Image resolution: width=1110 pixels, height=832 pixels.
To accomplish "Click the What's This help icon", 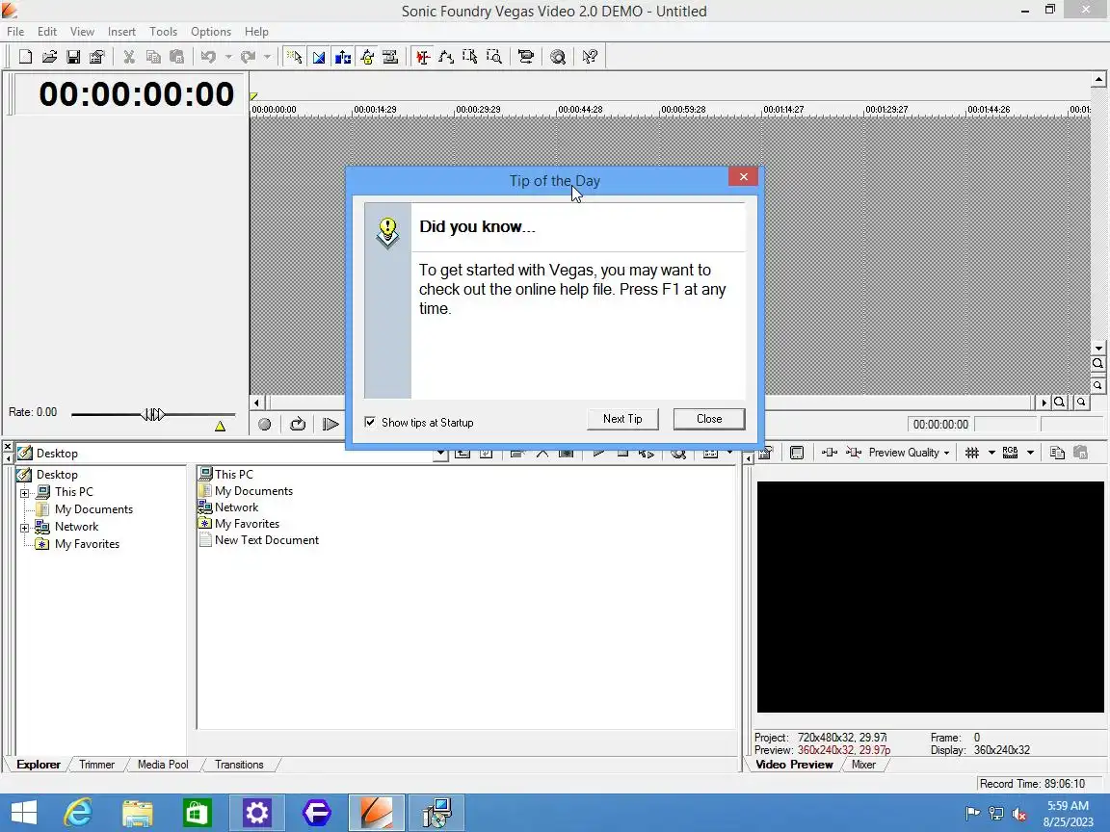I will click(590, 57).
